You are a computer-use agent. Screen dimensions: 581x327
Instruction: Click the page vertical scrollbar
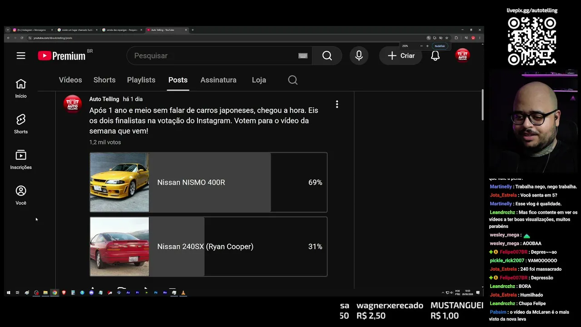coord(482,104)
